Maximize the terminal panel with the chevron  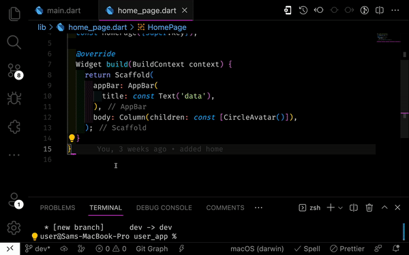point(384,207)
